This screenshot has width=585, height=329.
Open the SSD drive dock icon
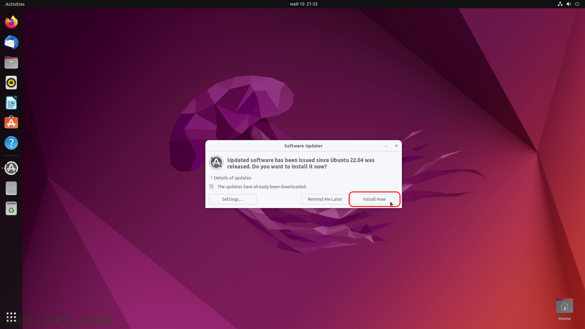click(11, 188)
